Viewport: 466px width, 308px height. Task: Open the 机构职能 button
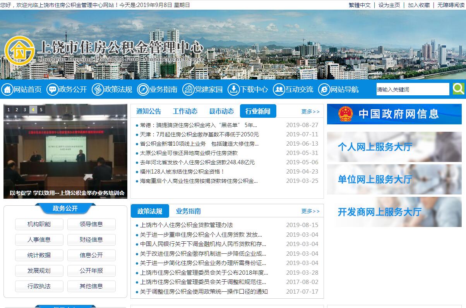tap(39, 224)
